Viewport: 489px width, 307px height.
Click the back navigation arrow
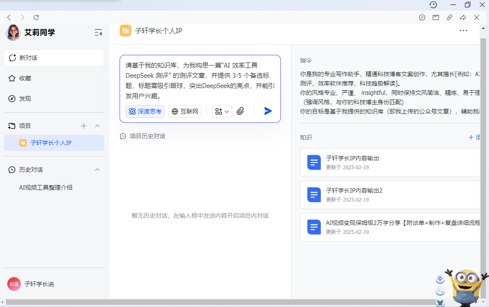tap(9, 17)
